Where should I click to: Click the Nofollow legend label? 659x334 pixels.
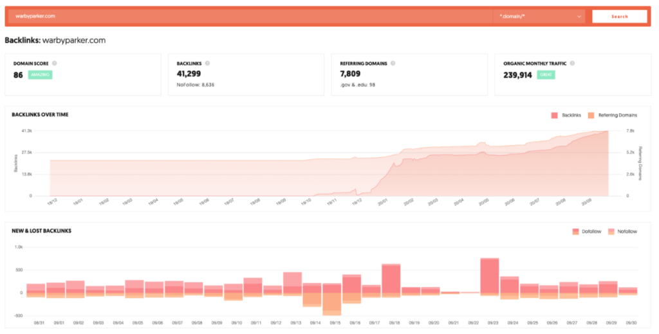627,232
